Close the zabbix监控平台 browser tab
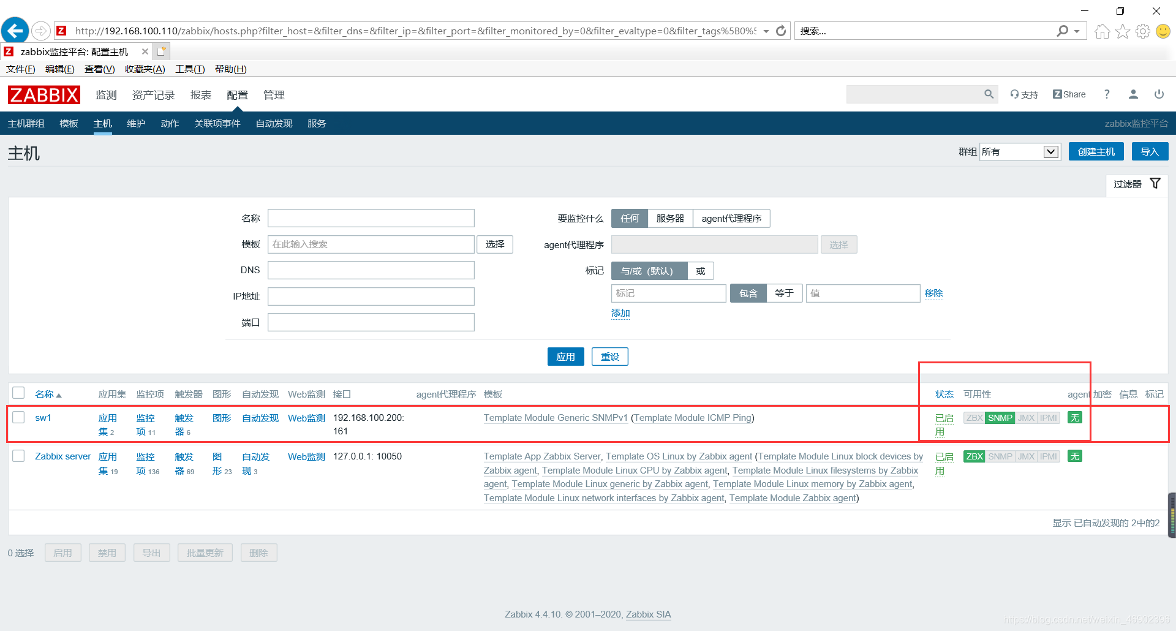 coord(145,51)
